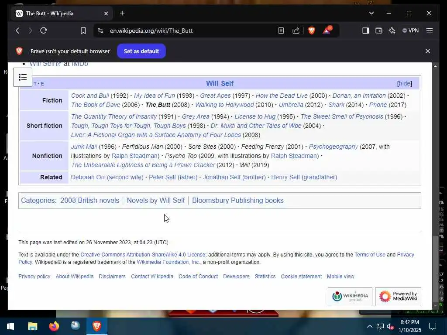Open 2008 British novels category
This screenshot has width=447, height=335.
tap(89, 201)
